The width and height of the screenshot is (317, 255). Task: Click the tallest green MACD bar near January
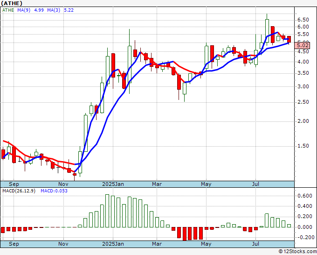[x=107, y=211]
